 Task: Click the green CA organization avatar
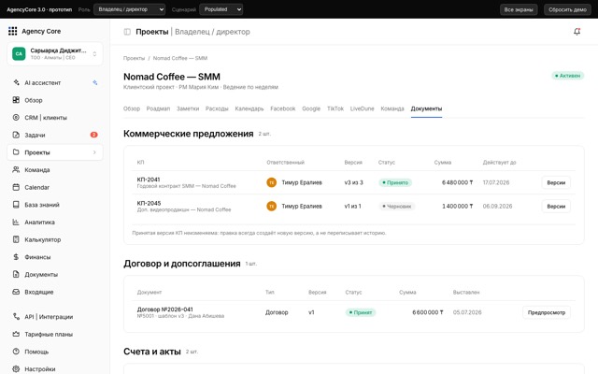(19, 54)
